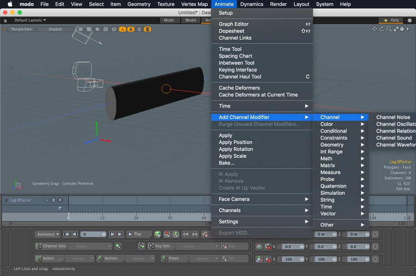
Task: Click the current frame slider in the playback bar
Action: [x=93, y=234]
